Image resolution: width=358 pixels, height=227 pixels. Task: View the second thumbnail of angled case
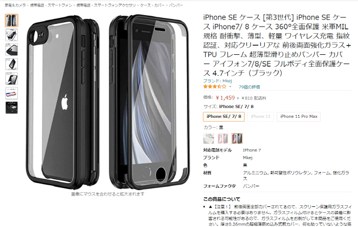click(x=11, y=35)
